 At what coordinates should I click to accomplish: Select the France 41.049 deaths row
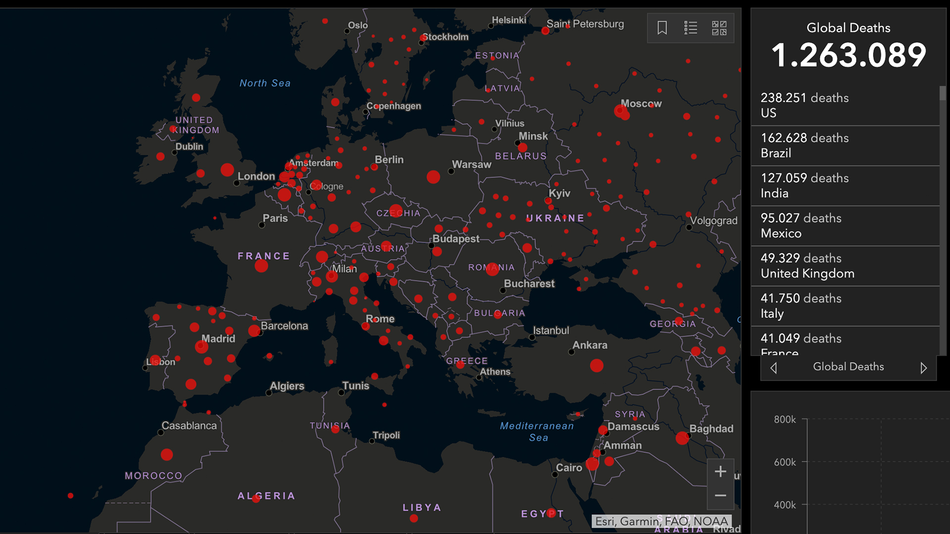[x=845, y=341]
